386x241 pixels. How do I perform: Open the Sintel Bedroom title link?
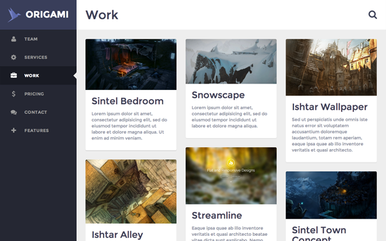tap(127, 101)
